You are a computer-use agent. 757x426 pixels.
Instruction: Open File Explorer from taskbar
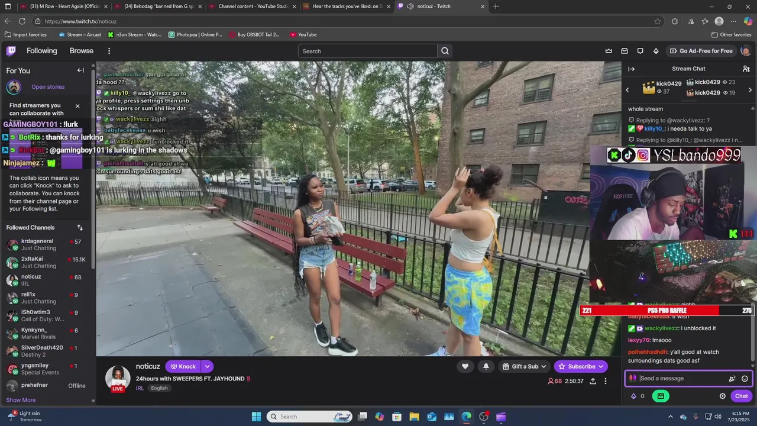click(x=414, y=417)
